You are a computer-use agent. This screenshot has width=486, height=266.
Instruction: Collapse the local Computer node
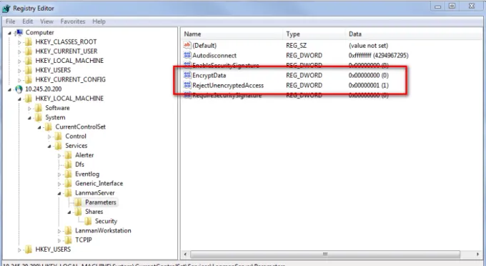click(x=9, y=33)
